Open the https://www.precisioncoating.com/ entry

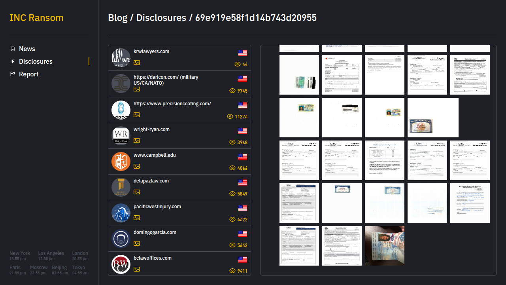(172, 104)
